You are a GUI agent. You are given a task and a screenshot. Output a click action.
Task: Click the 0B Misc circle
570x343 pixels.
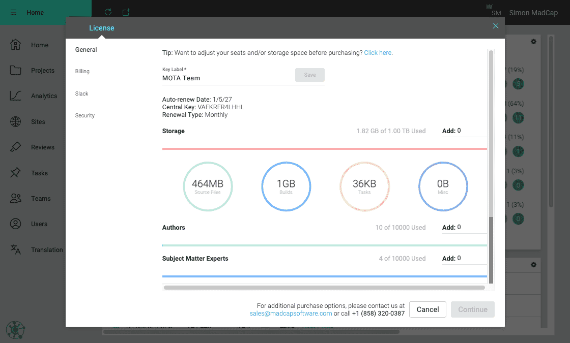tap(443, 186)
